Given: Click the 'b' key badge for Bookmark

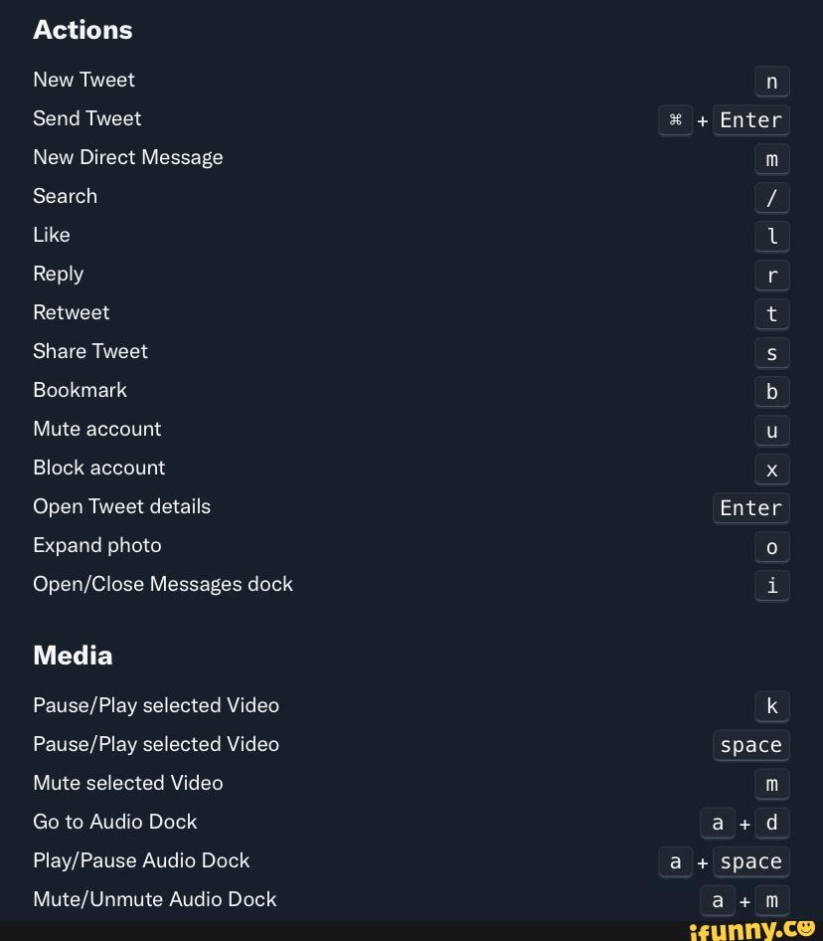Looking at the screenshot, I should click(771, 392).
